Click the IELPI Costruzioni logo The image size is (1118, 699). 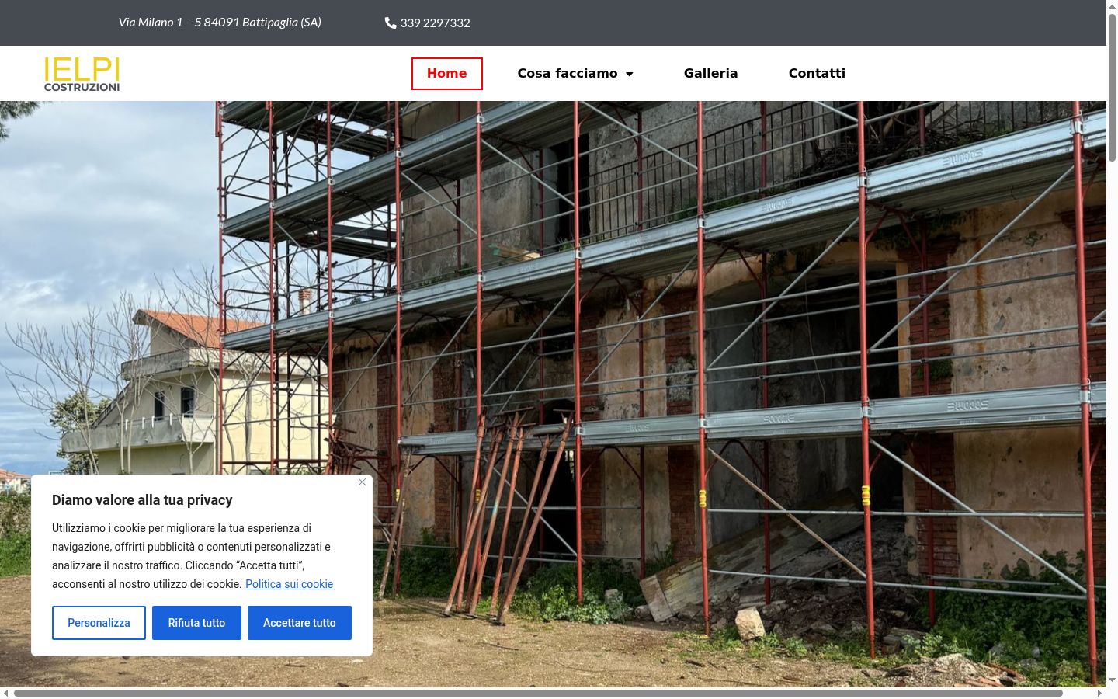(82, 74)
